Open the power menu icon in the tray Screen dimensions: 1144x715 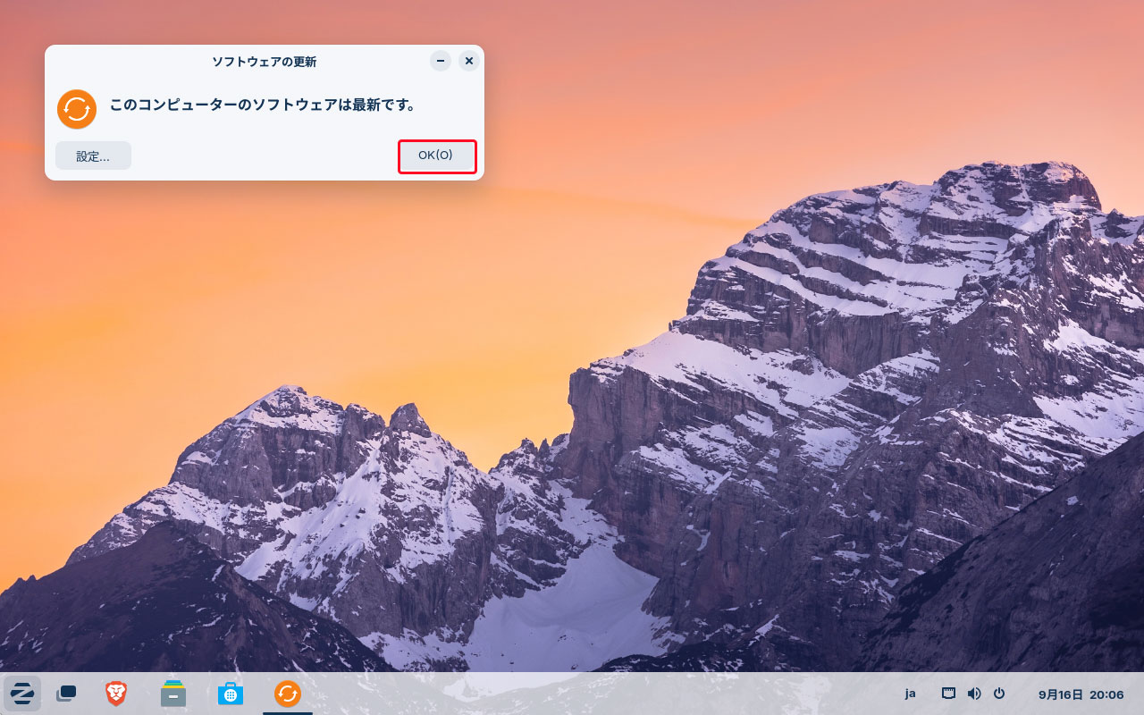click(x=999, y=694)
